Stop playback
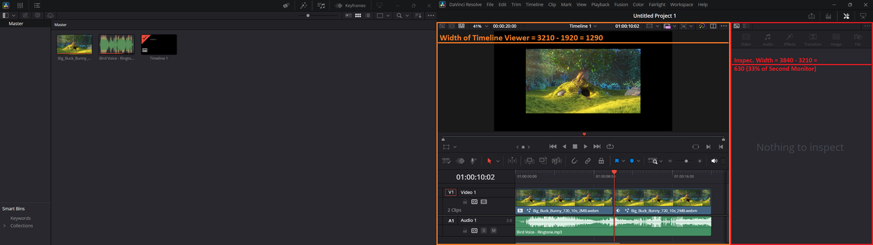 (575, 146)
